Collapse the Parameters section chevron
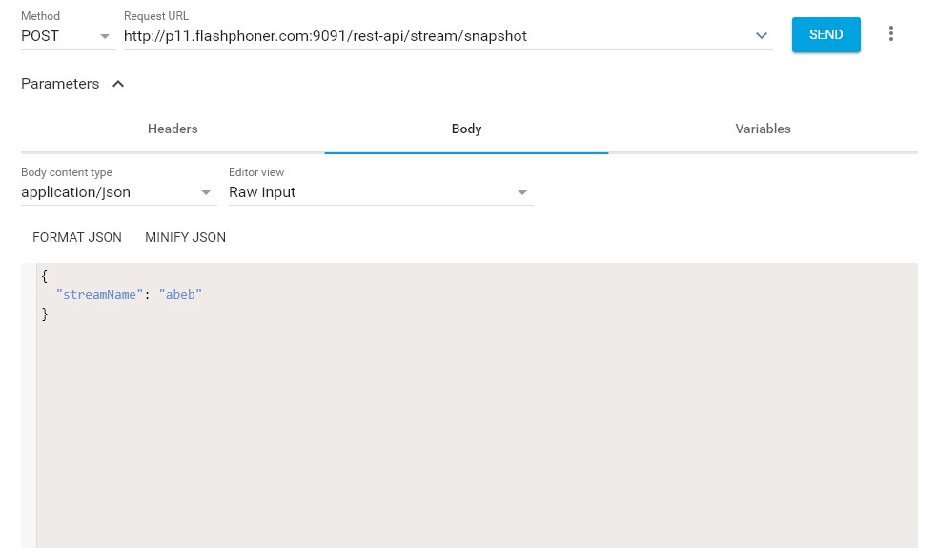The width and height of the screenshot is (937, 556). click(x=118, y=84)
